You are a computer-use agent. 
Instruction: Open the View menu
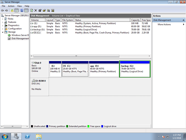tap(19, 6)
